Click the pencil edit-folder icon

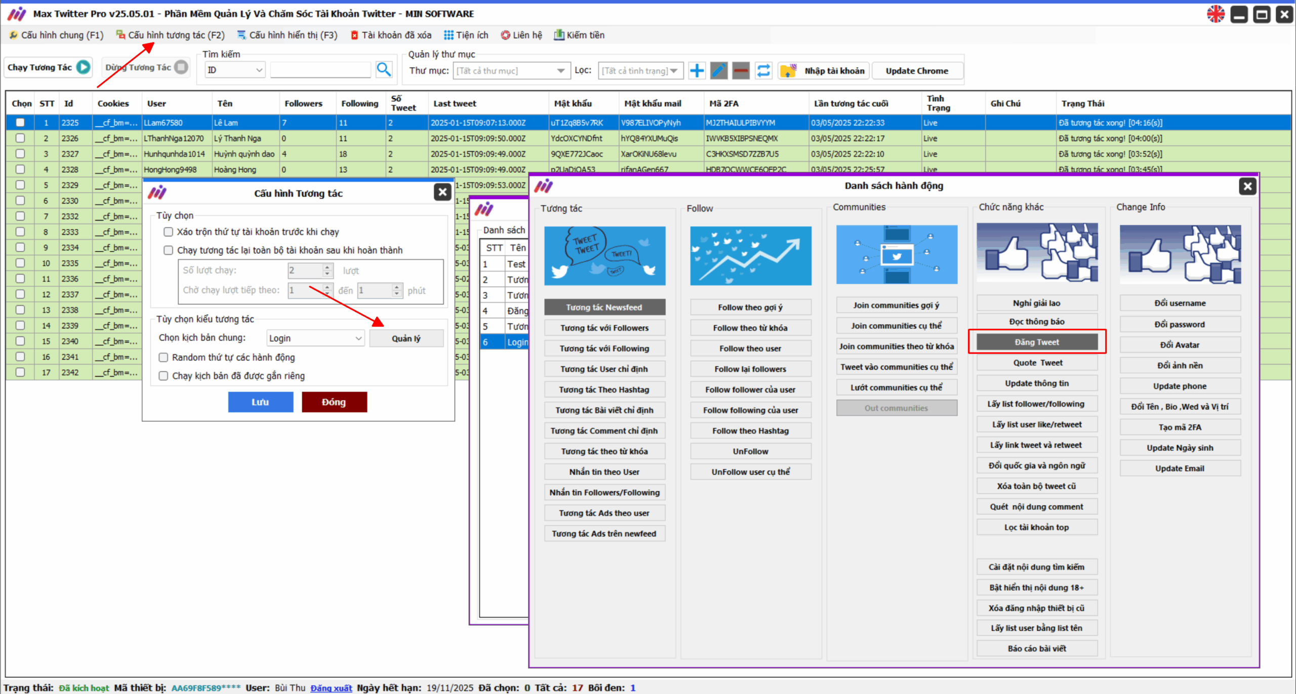pos(718,70)
